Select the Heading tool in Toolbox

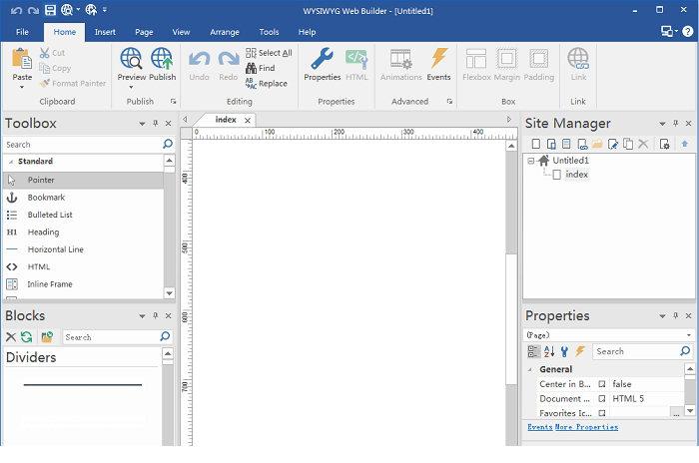83,232
